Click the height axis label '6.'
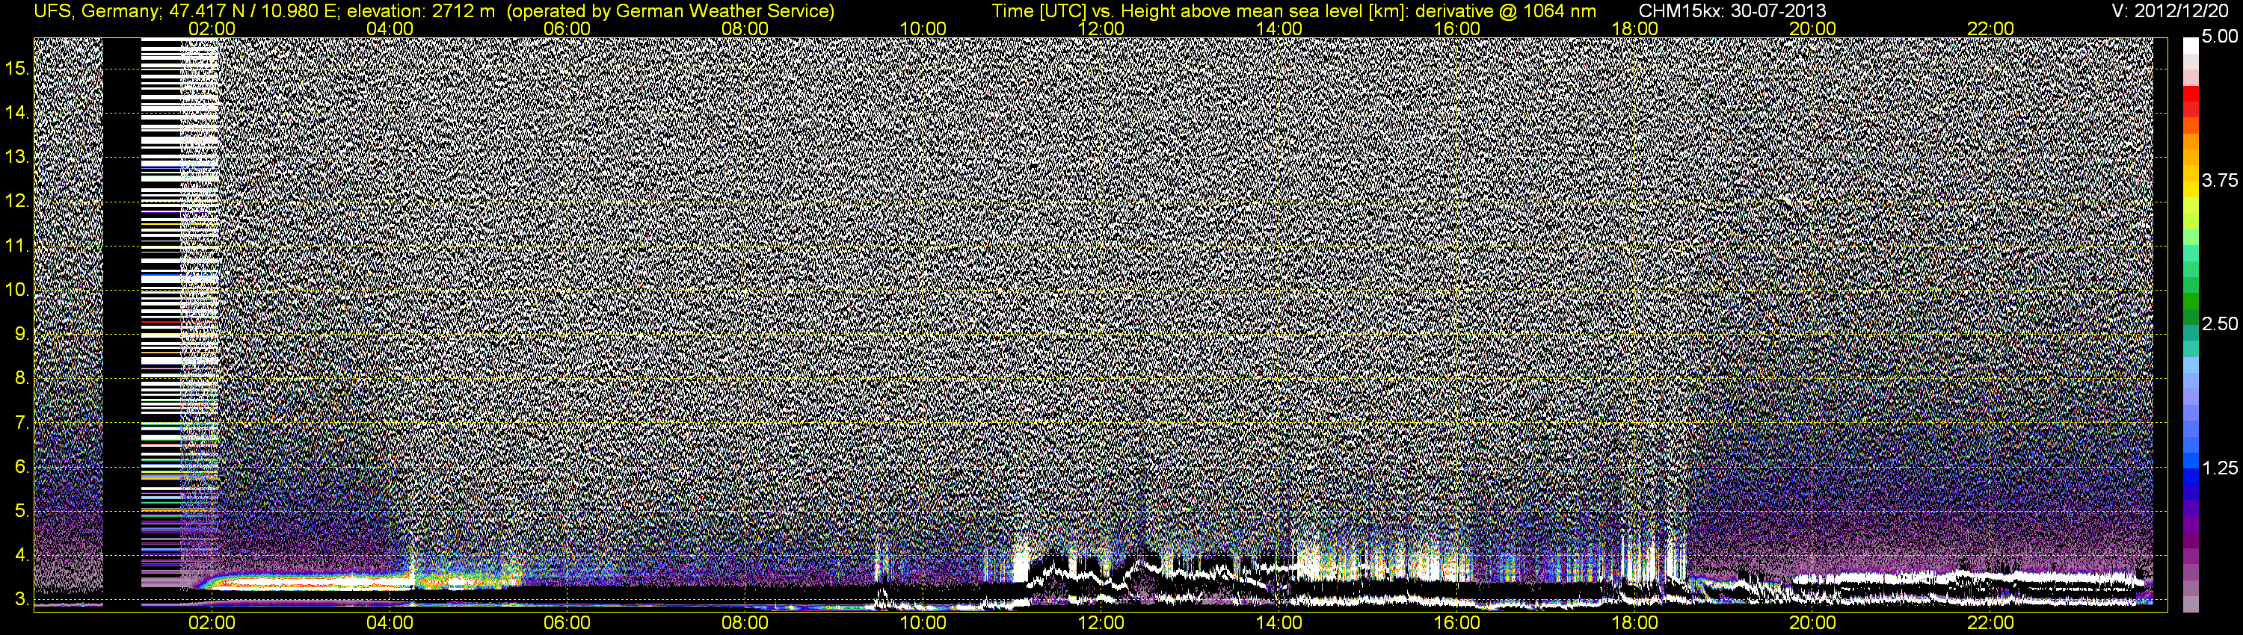This screenshot has height=635, width=2243. pyautogui.click(x=22, y=467)
